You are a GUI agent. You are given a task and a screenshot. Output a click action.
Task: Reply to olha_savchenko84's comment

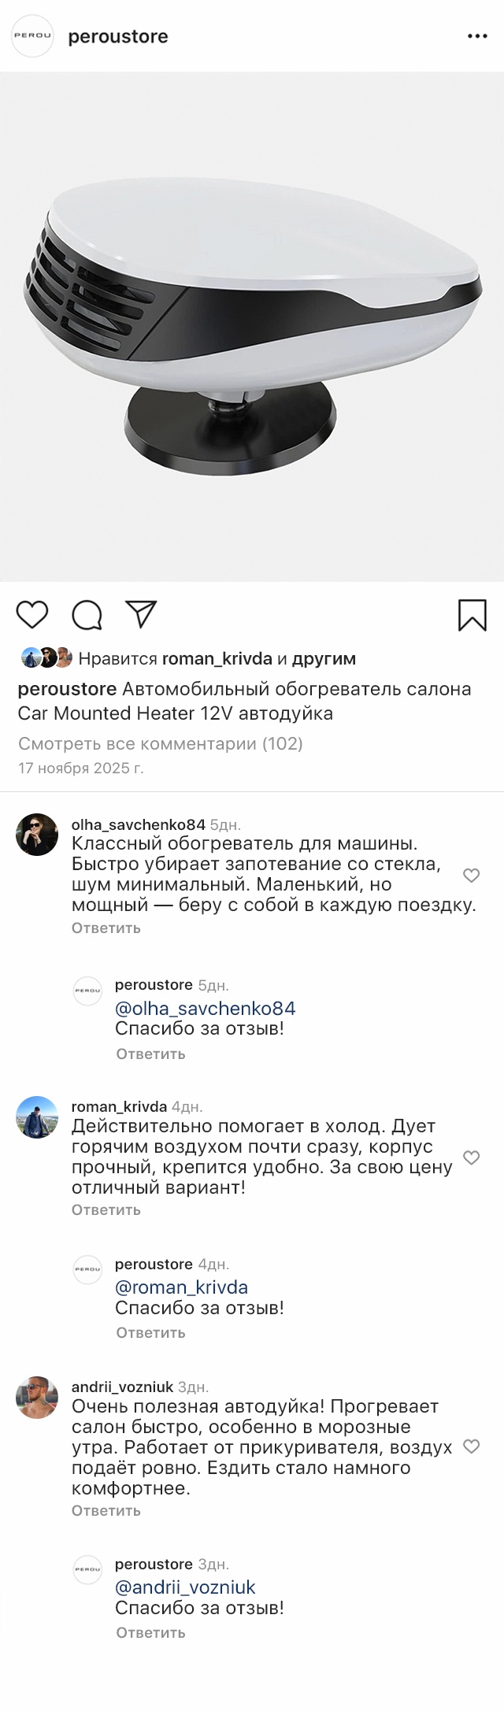click(x=106, y=928)
